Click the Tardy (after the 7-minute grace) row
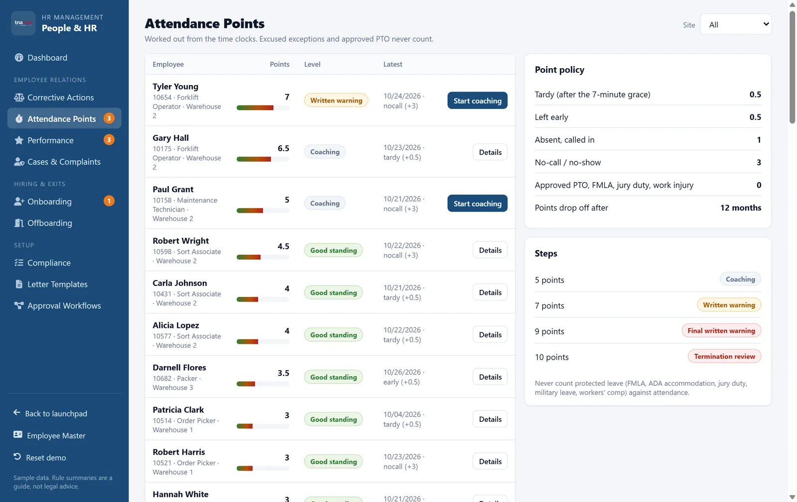797x502 pixels. pyautogui.click(x=648, y=95)
